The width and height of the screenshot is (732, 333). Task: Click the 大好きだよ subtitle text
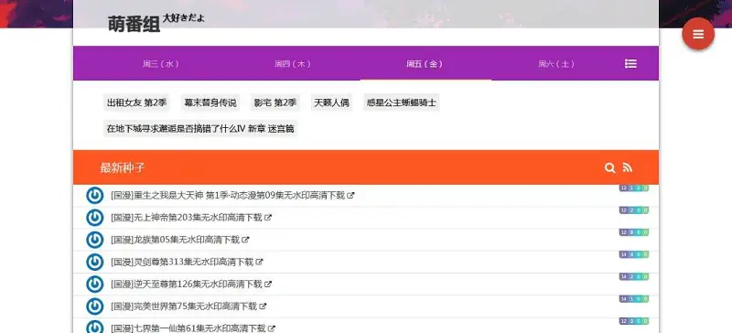184,18
